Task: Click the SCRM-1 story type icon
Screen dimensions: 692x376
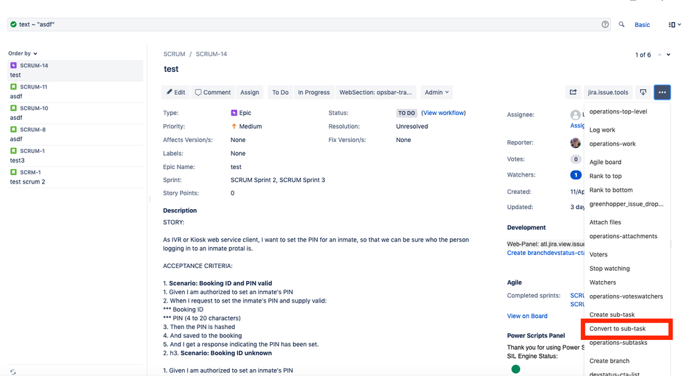Action: [x=14, y=172]
